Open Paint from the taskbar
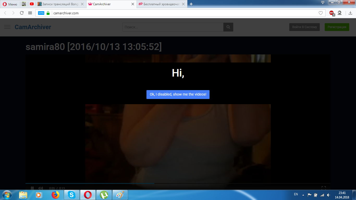 click(x=120, y=195)
